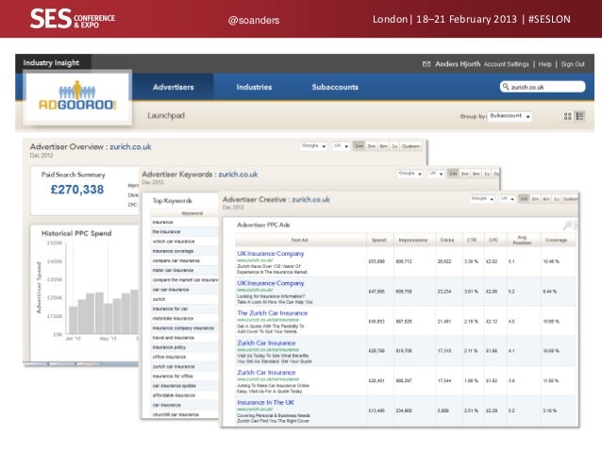Open the Industries tab
Viewport: 602px width, 452px height.
pyautogui.click(x=254, y=87)
